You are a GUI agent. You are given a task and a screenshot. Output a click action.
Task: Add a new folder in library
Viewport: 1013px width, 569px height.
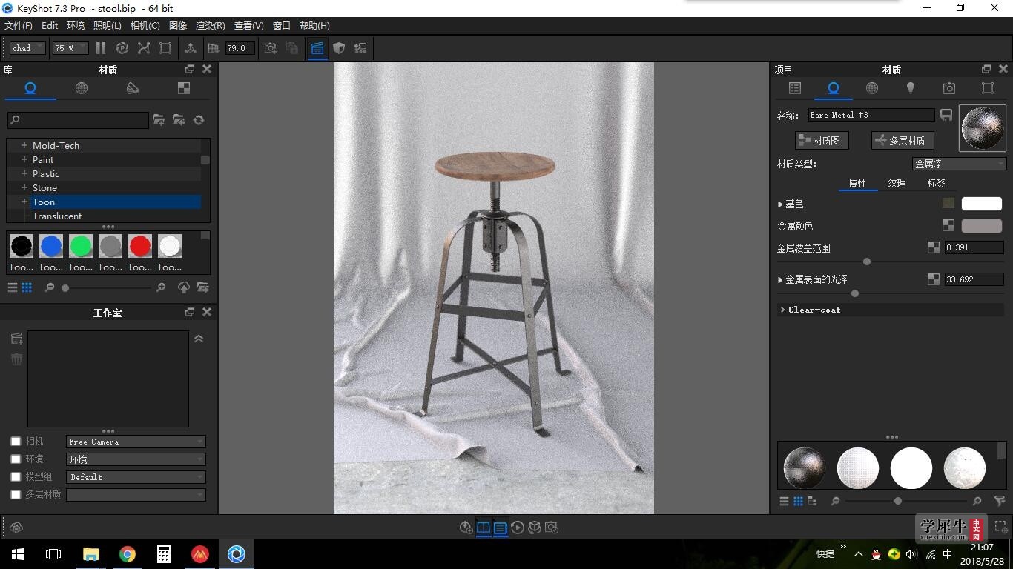[159, 120]
